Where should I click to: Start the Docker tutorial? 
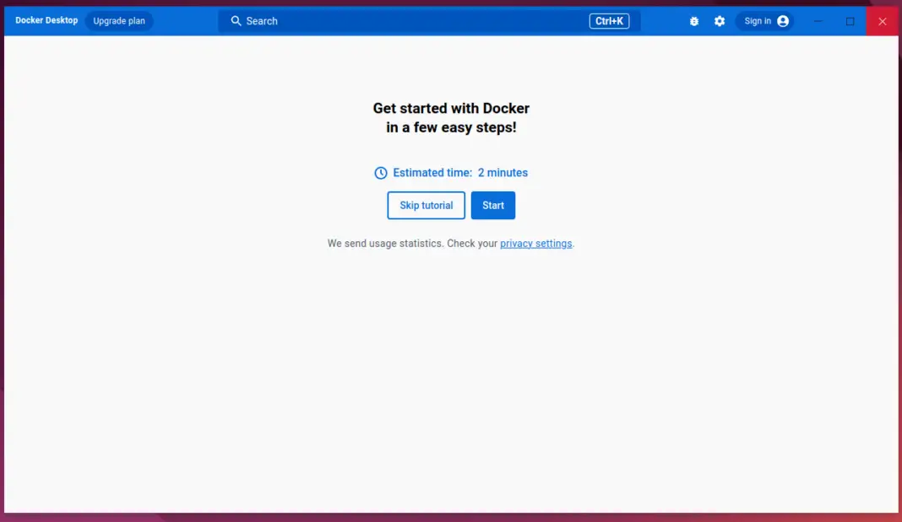tap(492, 205)
